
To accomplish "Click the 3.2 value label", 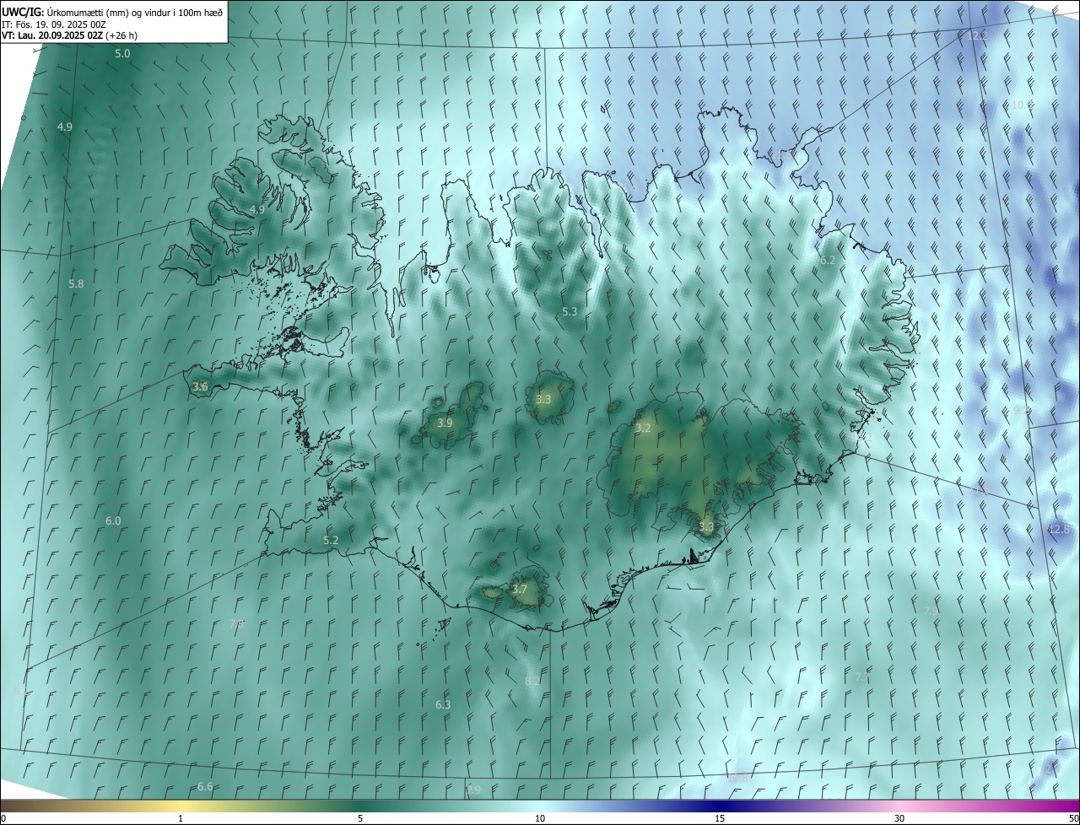I will point(643,429).
